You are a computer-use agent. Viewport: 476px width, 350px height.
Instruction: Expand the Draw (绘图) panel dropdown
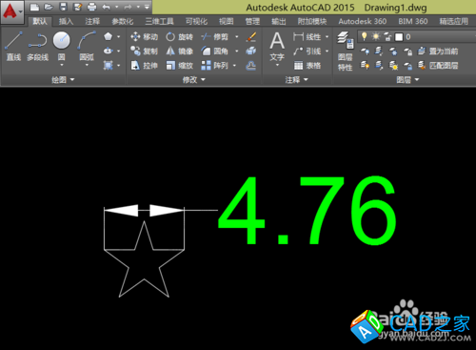tap(63, 79)
